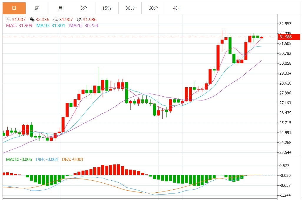This screenshot has height=200, width=306.
Task: Click the 25.715 price axis label
Action: coord(285,123)
